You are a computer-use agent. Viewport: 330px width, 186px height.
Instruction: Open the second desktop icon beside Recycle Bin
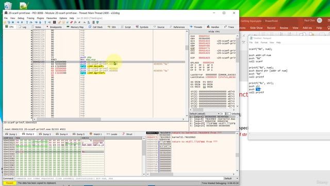24,5
